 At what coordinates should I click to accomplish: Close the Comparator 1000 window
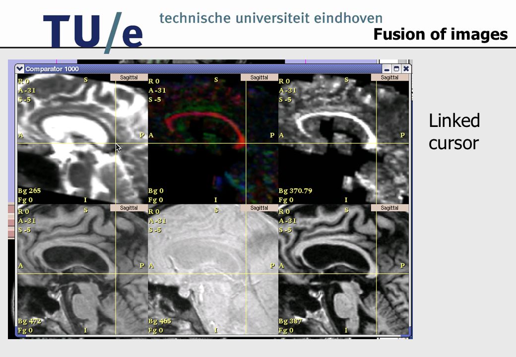(406, 69)
